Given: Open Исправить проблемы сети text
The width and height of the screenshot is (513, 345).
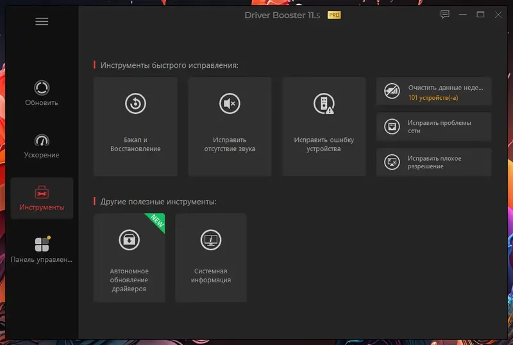Looking at the screenshot, I should 439,127.
